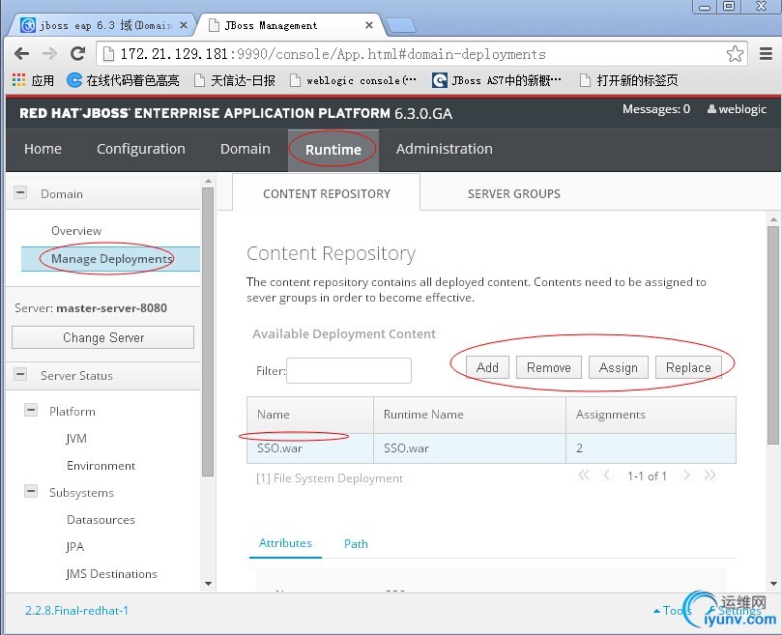The width and height of the screenshot is (782, 635).
Task: Close the JBoss Management tab
Action: click(369, 25)
